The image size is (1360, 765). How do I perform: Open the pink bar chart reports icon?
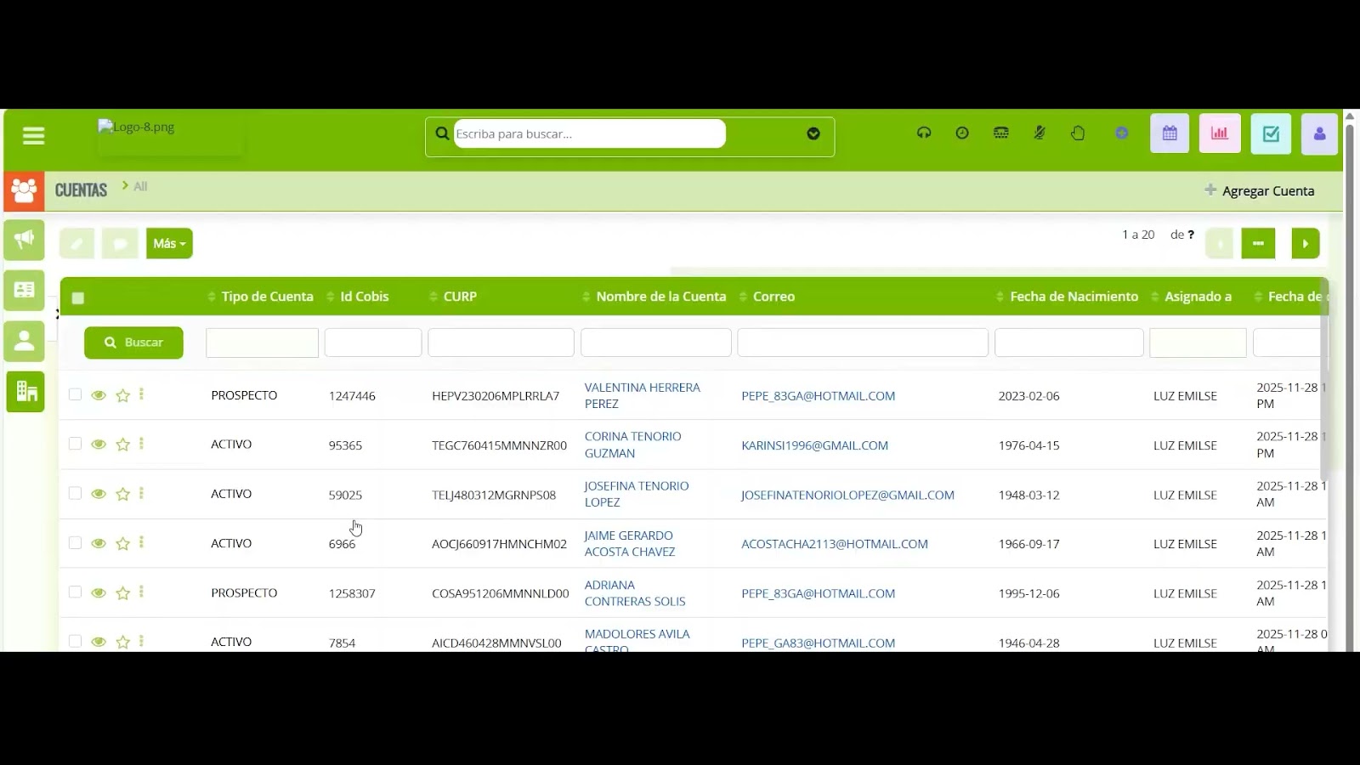pyautogui.click(x=1220, y=133)
